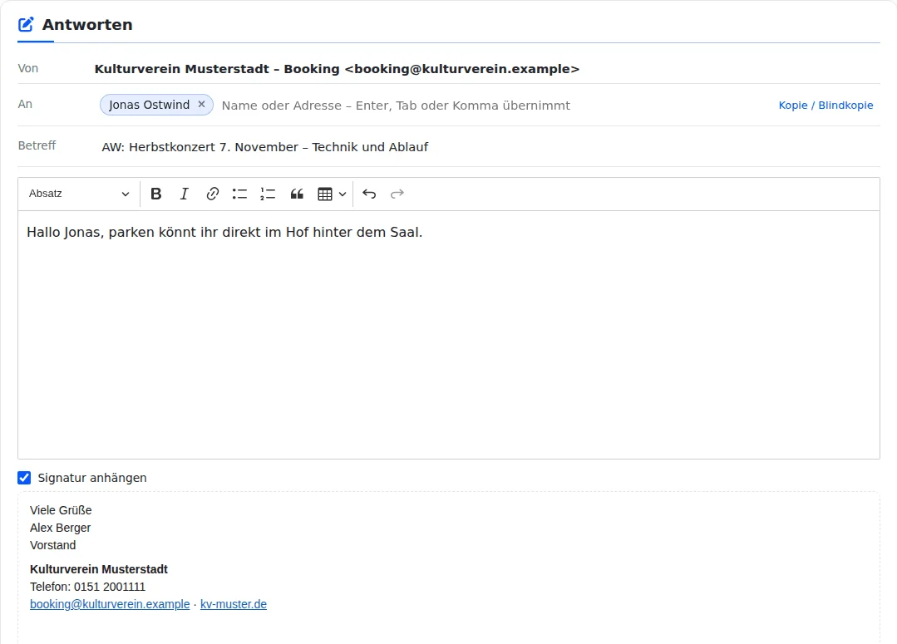The width and height of the screenshot is (897, 644).
Task: Click the recipient address input field
Action: tap(495, 106)
